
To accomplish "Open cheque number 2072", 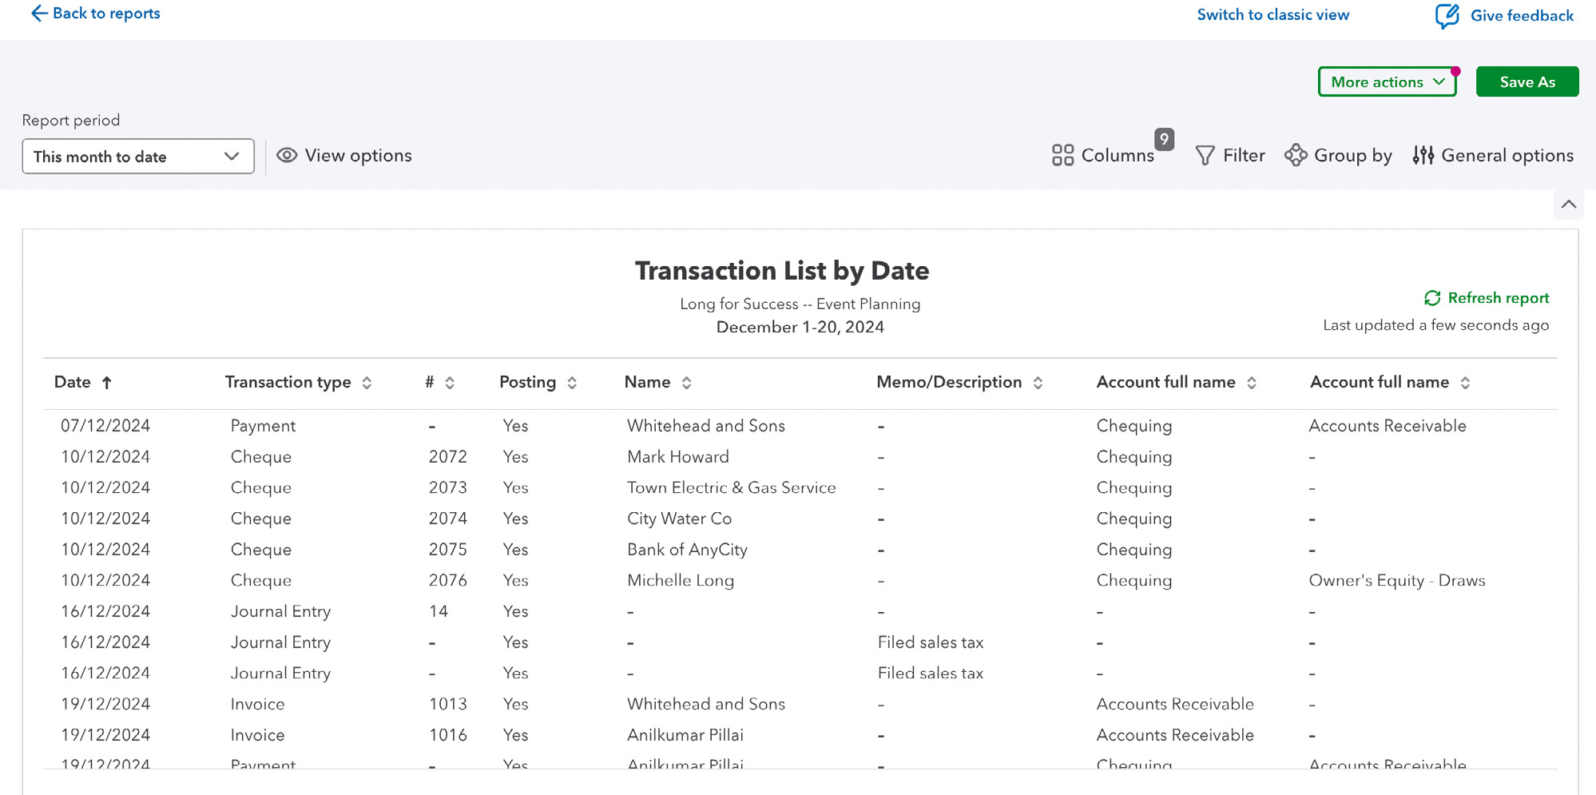I will [447, 457].
